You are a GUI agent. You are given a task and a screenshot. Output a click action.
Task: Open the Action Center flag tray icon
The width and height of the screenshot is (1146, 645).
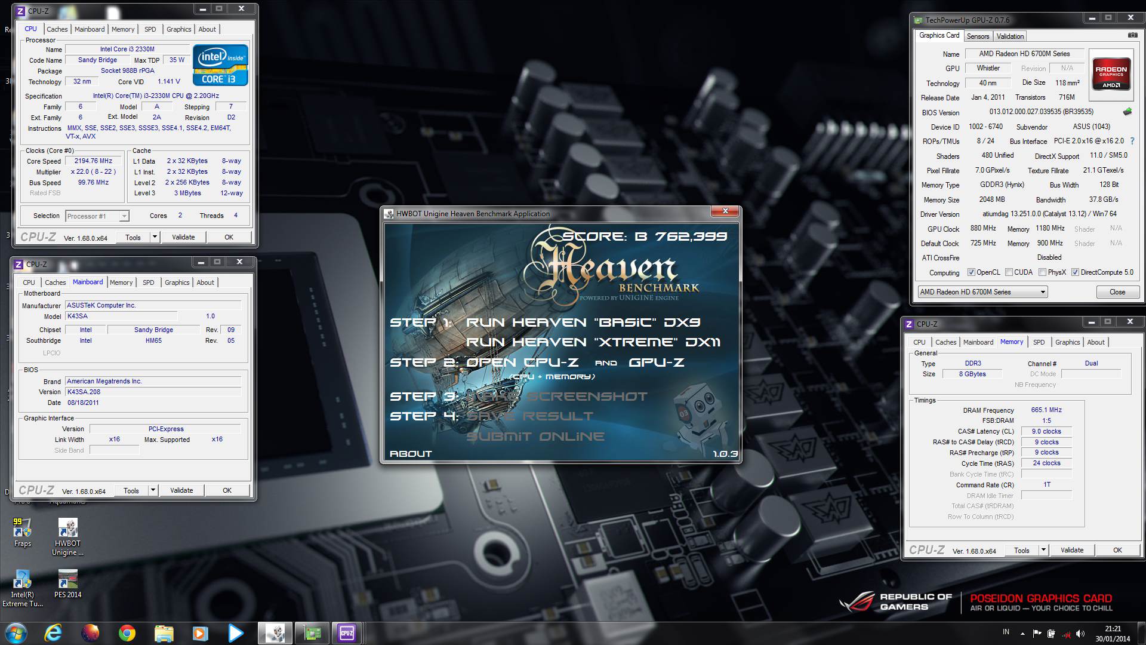pyautogui.click(x=1037, y=634)
